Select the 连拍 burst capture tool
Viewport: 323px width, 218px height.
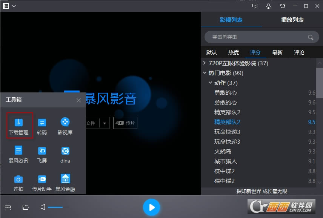(18, 183)
